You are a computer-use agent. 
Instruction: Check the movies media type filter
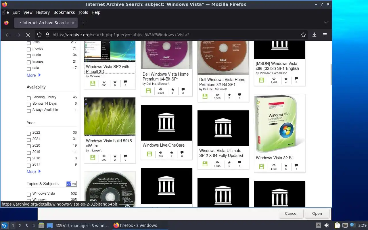[28, 49]
